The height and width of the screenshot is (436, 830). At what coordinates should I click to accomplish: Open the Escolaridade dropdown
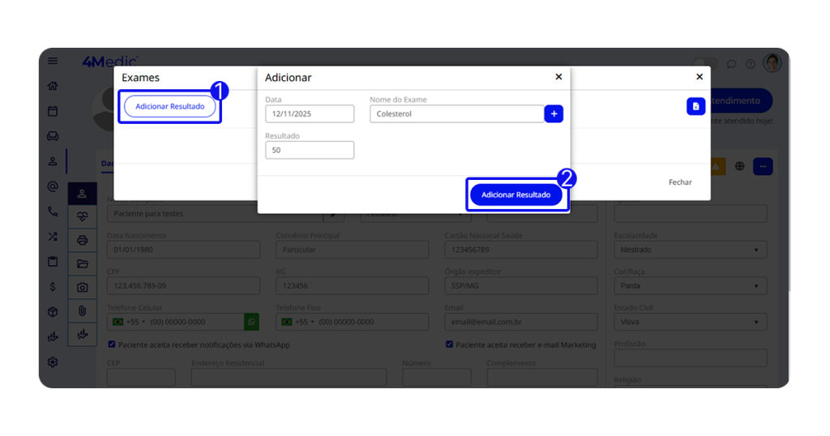click(x=690, y=250)
